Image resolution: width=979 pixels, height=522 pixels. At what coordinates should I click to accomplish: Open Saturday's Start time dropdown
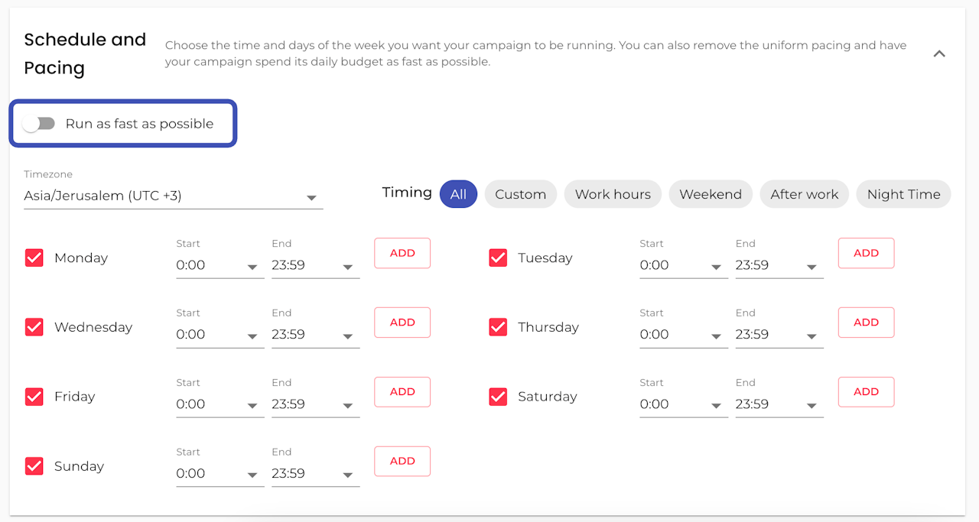pyautogui.click(x=683, y=405)
